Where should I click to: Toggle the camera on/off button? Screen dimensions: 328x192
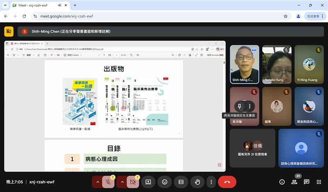[x=133, y=182]
